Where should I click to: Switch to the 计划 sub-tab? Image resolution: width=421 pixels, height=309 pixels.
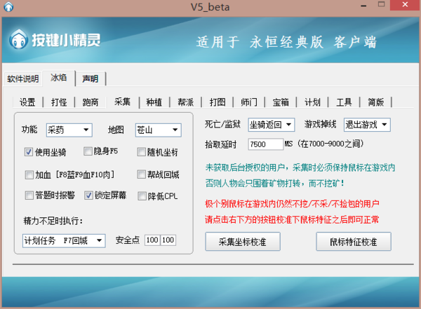pos(312,102)
